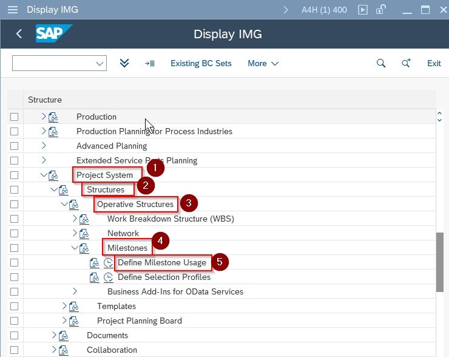Select Define Milestone Usage entry
Viewport: 449px width, 357px height.
click(x=162, y=262)
